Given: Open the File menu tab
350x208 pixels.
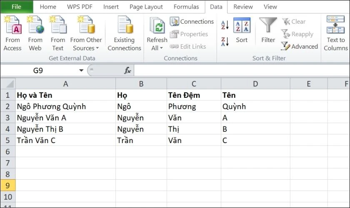Looking at the screenshot, I should 16,7.
